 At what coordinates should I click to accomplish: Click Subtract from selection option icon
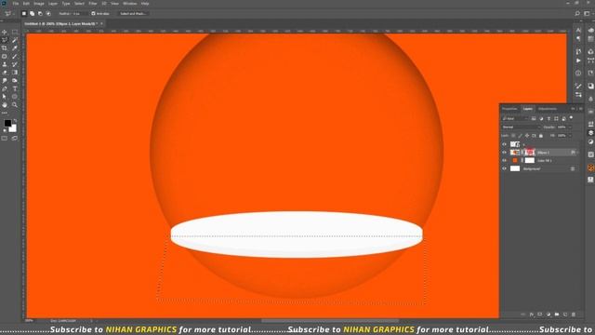coord(40,14)
